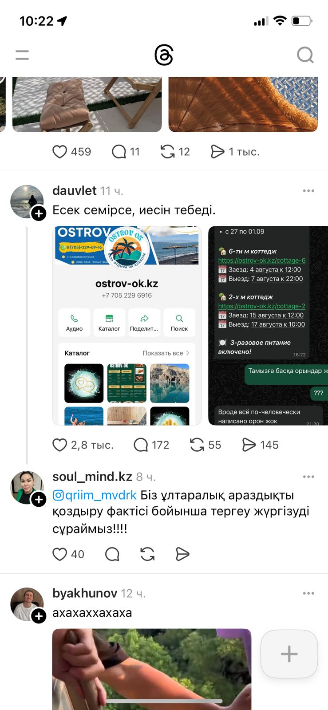Viewport: 328px width, 710px height.
Task: Open the WhatsApp chat screenshot image
Action: pyautogui.click(x=268, y=326)
